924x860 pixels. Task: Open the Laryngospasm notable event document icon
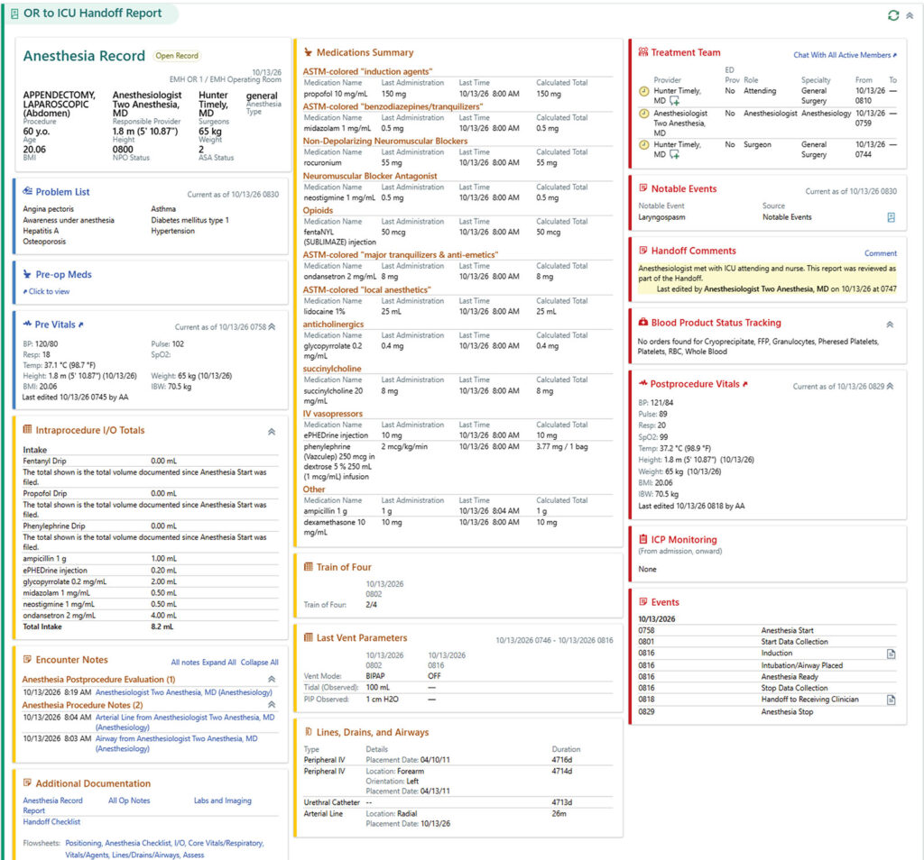[891, 218]
